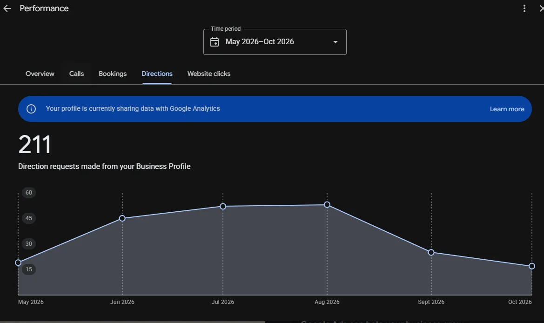Click the Google Analytics sharing banner text
The image size is (544, 323).
[133, 108]
